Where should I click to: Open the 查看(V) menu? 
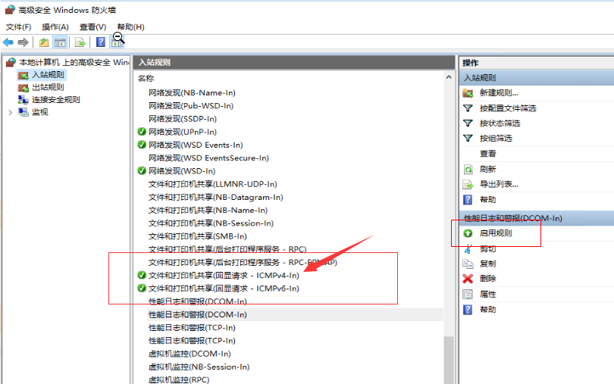[92, 27]
